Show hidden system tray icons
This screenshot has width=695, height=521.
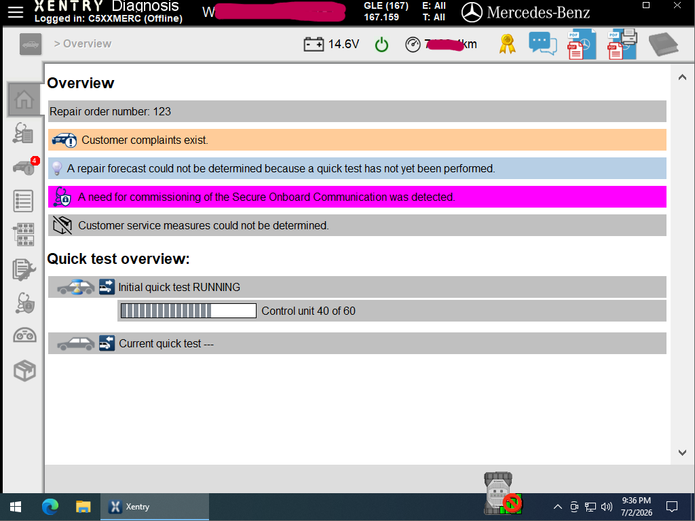tap(558, 506)
